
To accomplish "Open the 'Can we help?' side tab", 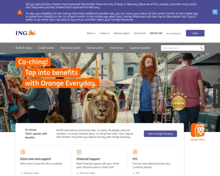I will click(216, 96).
